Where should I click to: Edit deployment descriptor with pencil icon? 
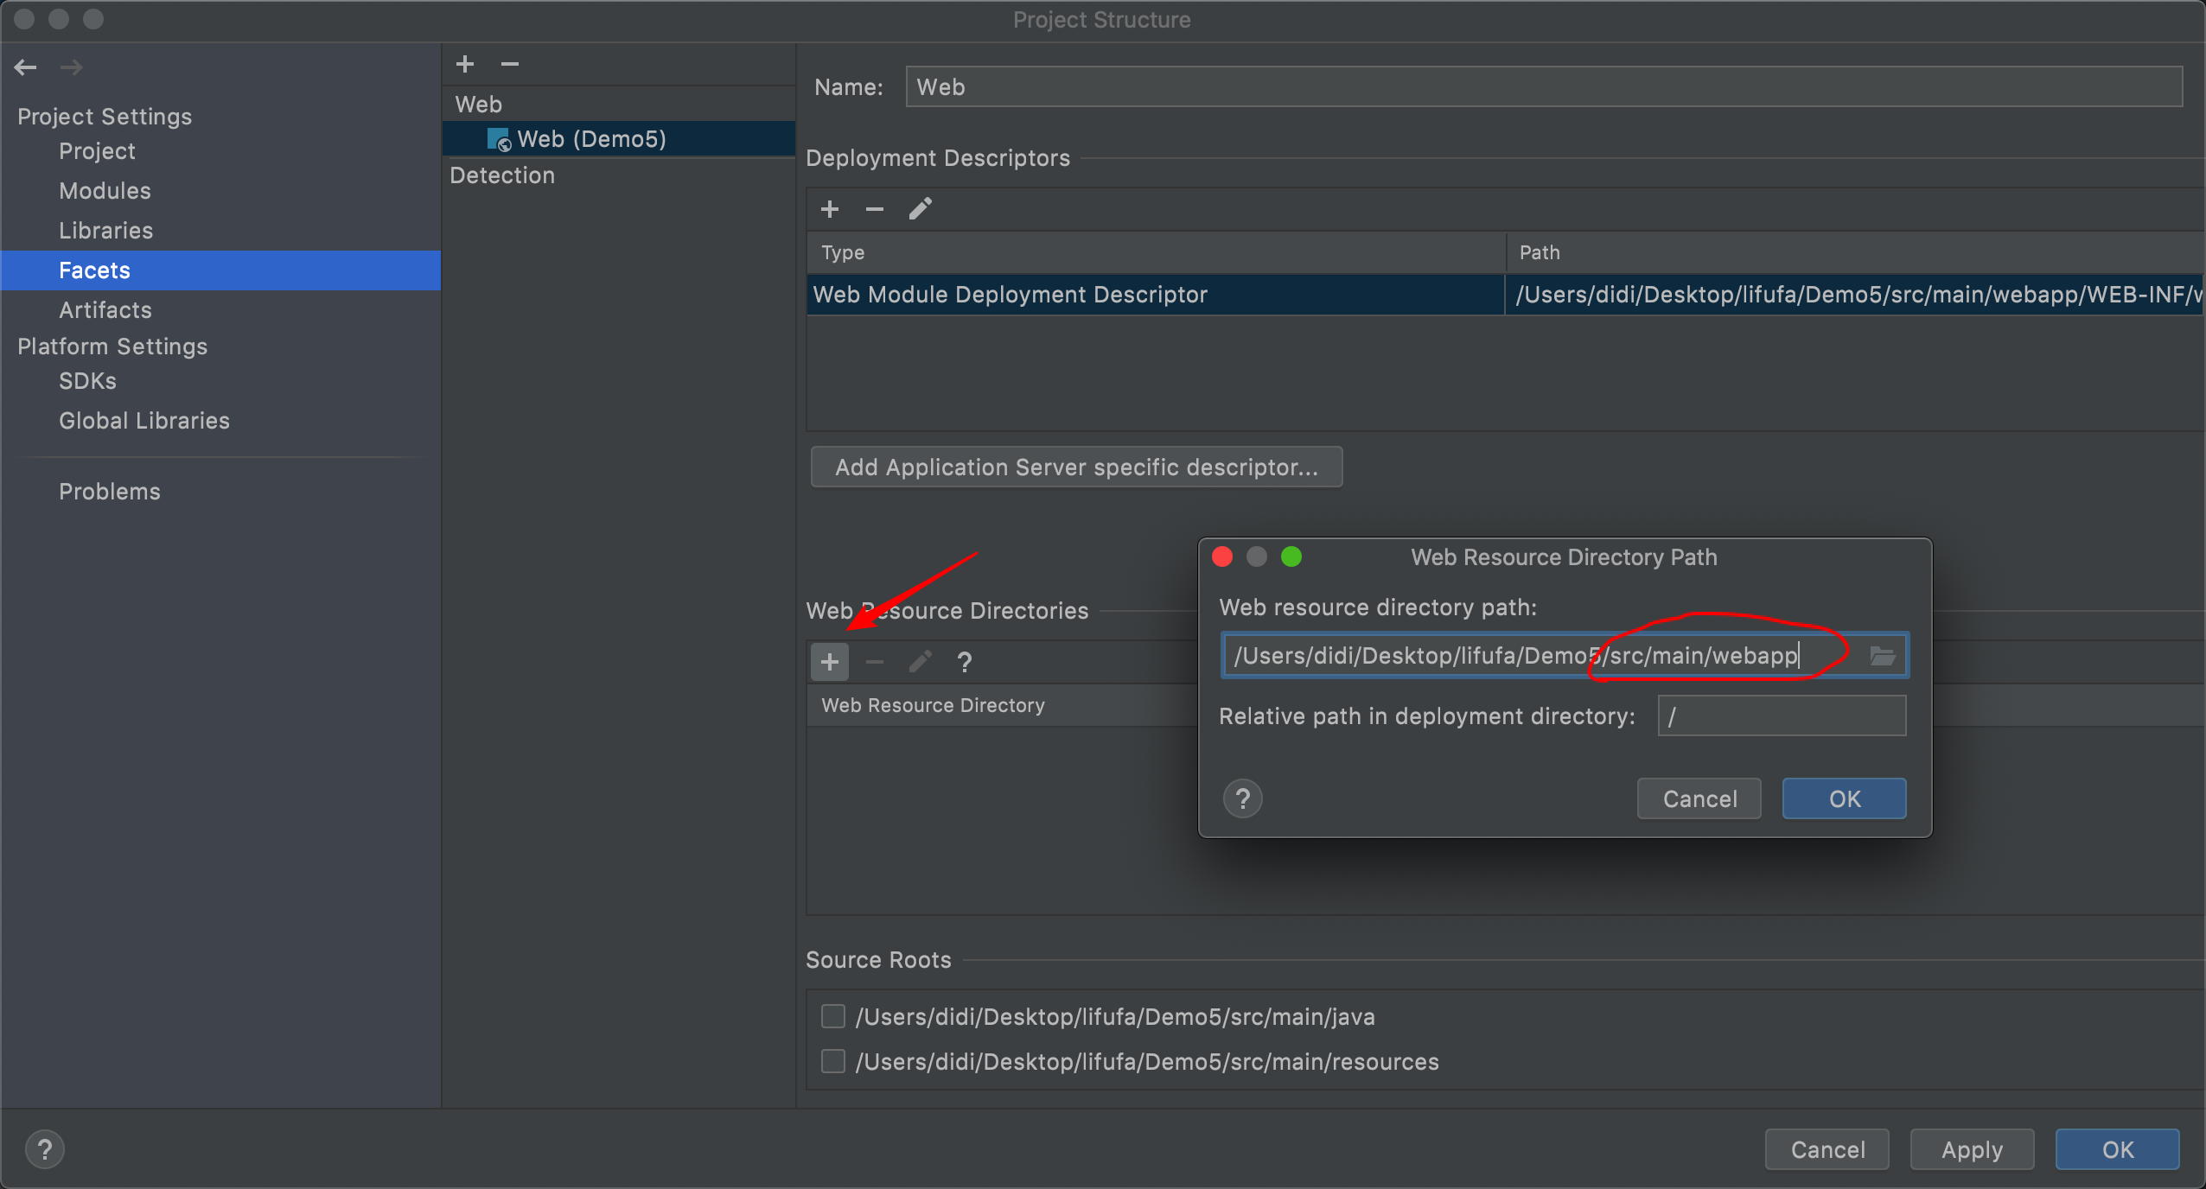coord(920,209)
